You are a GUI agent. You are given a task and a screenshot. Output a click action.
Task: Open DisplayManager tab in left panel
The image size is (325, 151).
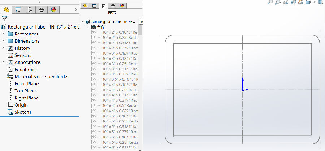pos(53,10)
